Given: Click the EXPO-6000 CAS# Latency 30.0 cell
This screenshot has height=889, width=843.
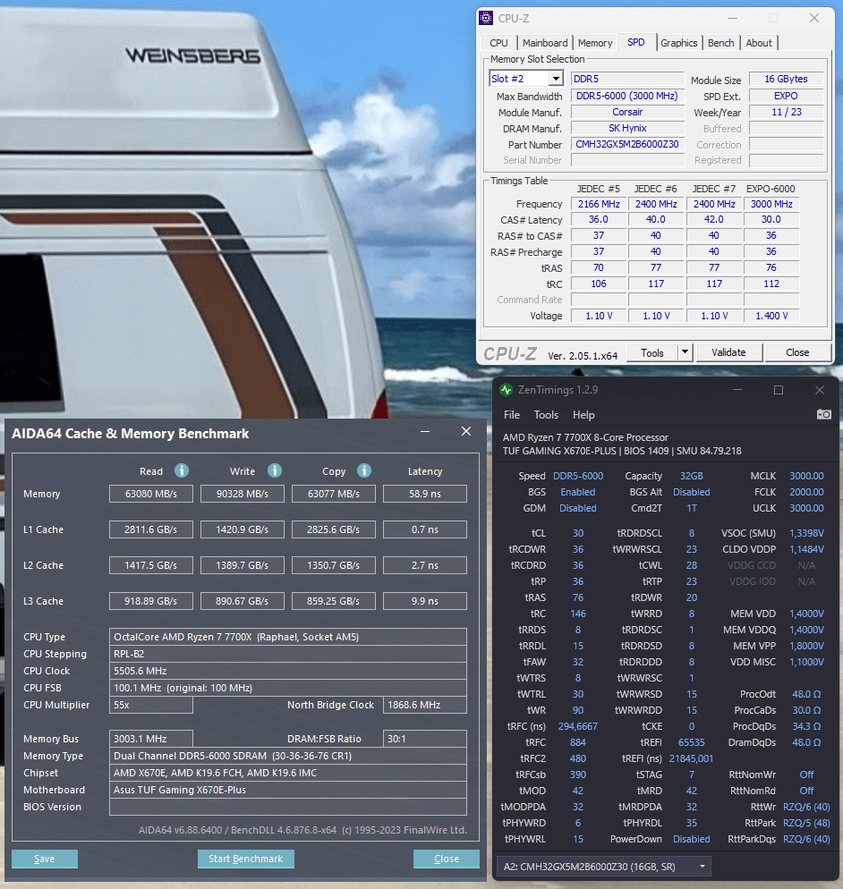Looking at the screenshot, I should coord(771,219).
